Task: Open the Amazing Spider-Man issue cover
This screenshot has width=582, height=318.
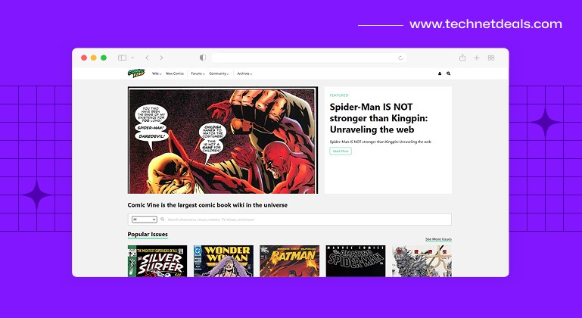Action: [x=356, y=260]
